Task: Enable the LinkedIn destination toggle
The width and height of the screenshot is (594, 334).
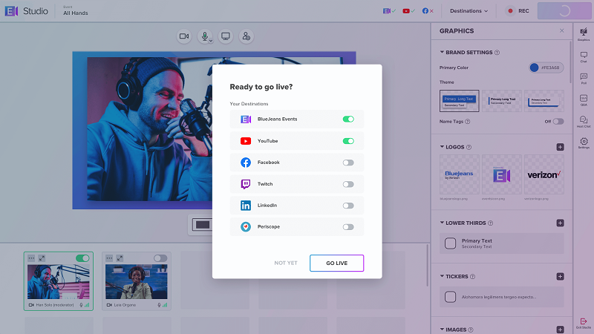Action: pyautogui.click(x=348, y=206)
